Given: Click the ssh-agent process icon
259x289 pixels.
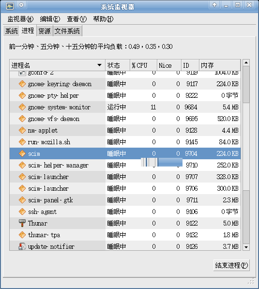Looking at the screenshot, I should pyautogui.click(x=22, y=212).
